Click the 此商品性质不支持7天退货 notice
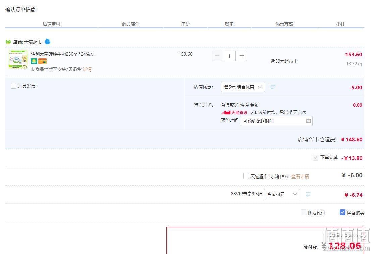373x254 pixels. point(56,69)
